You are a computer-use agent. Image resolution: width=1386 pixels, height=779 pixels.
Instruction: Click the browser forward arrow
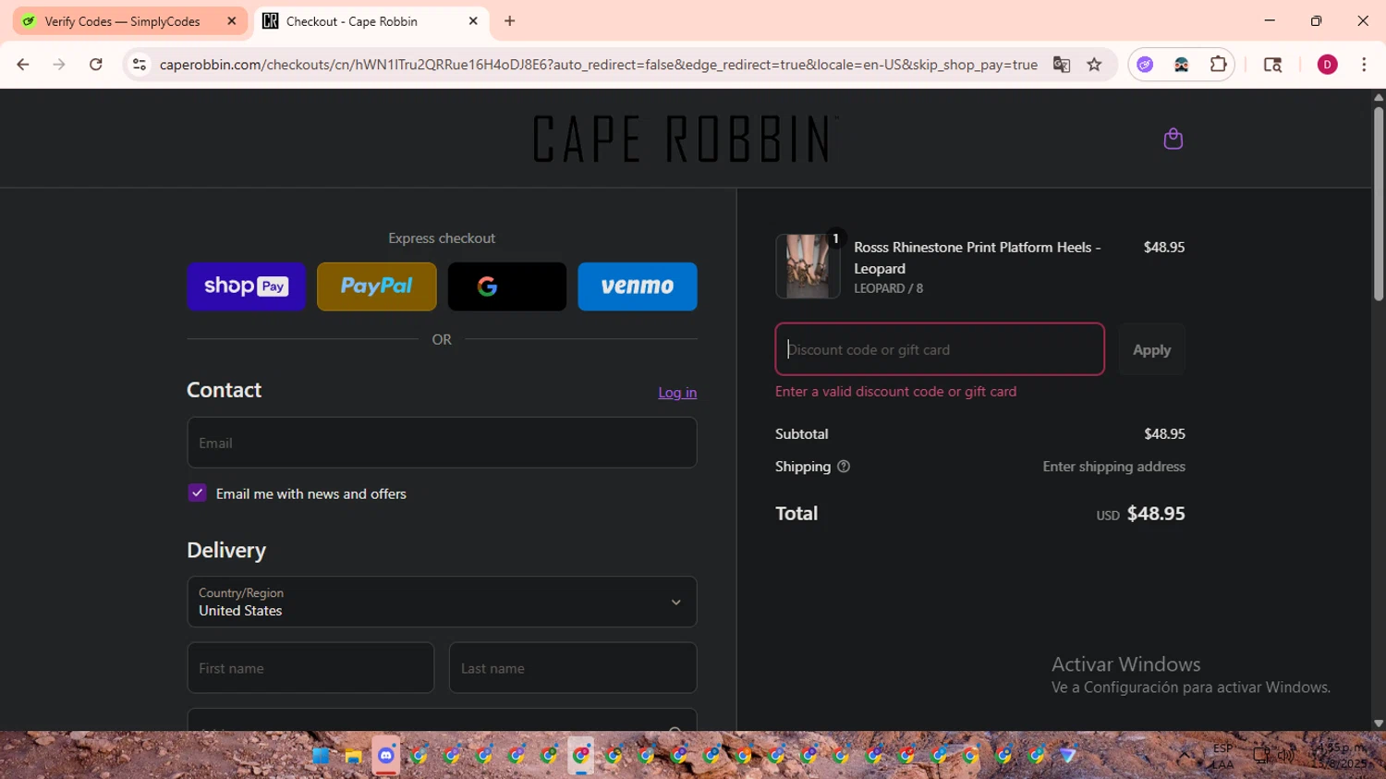click(59, 65)
